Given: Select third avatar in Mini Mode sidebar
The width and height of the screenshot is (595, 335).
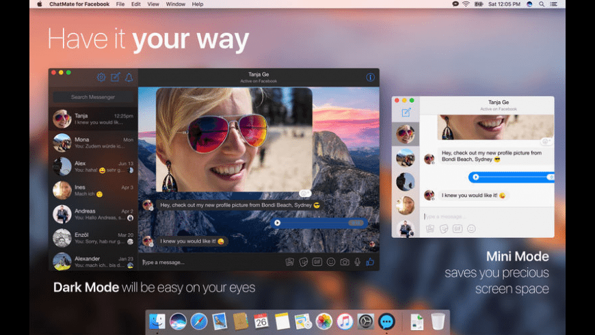Looking at the screenshot, I should pyautogui.click(x=406, y=182).
